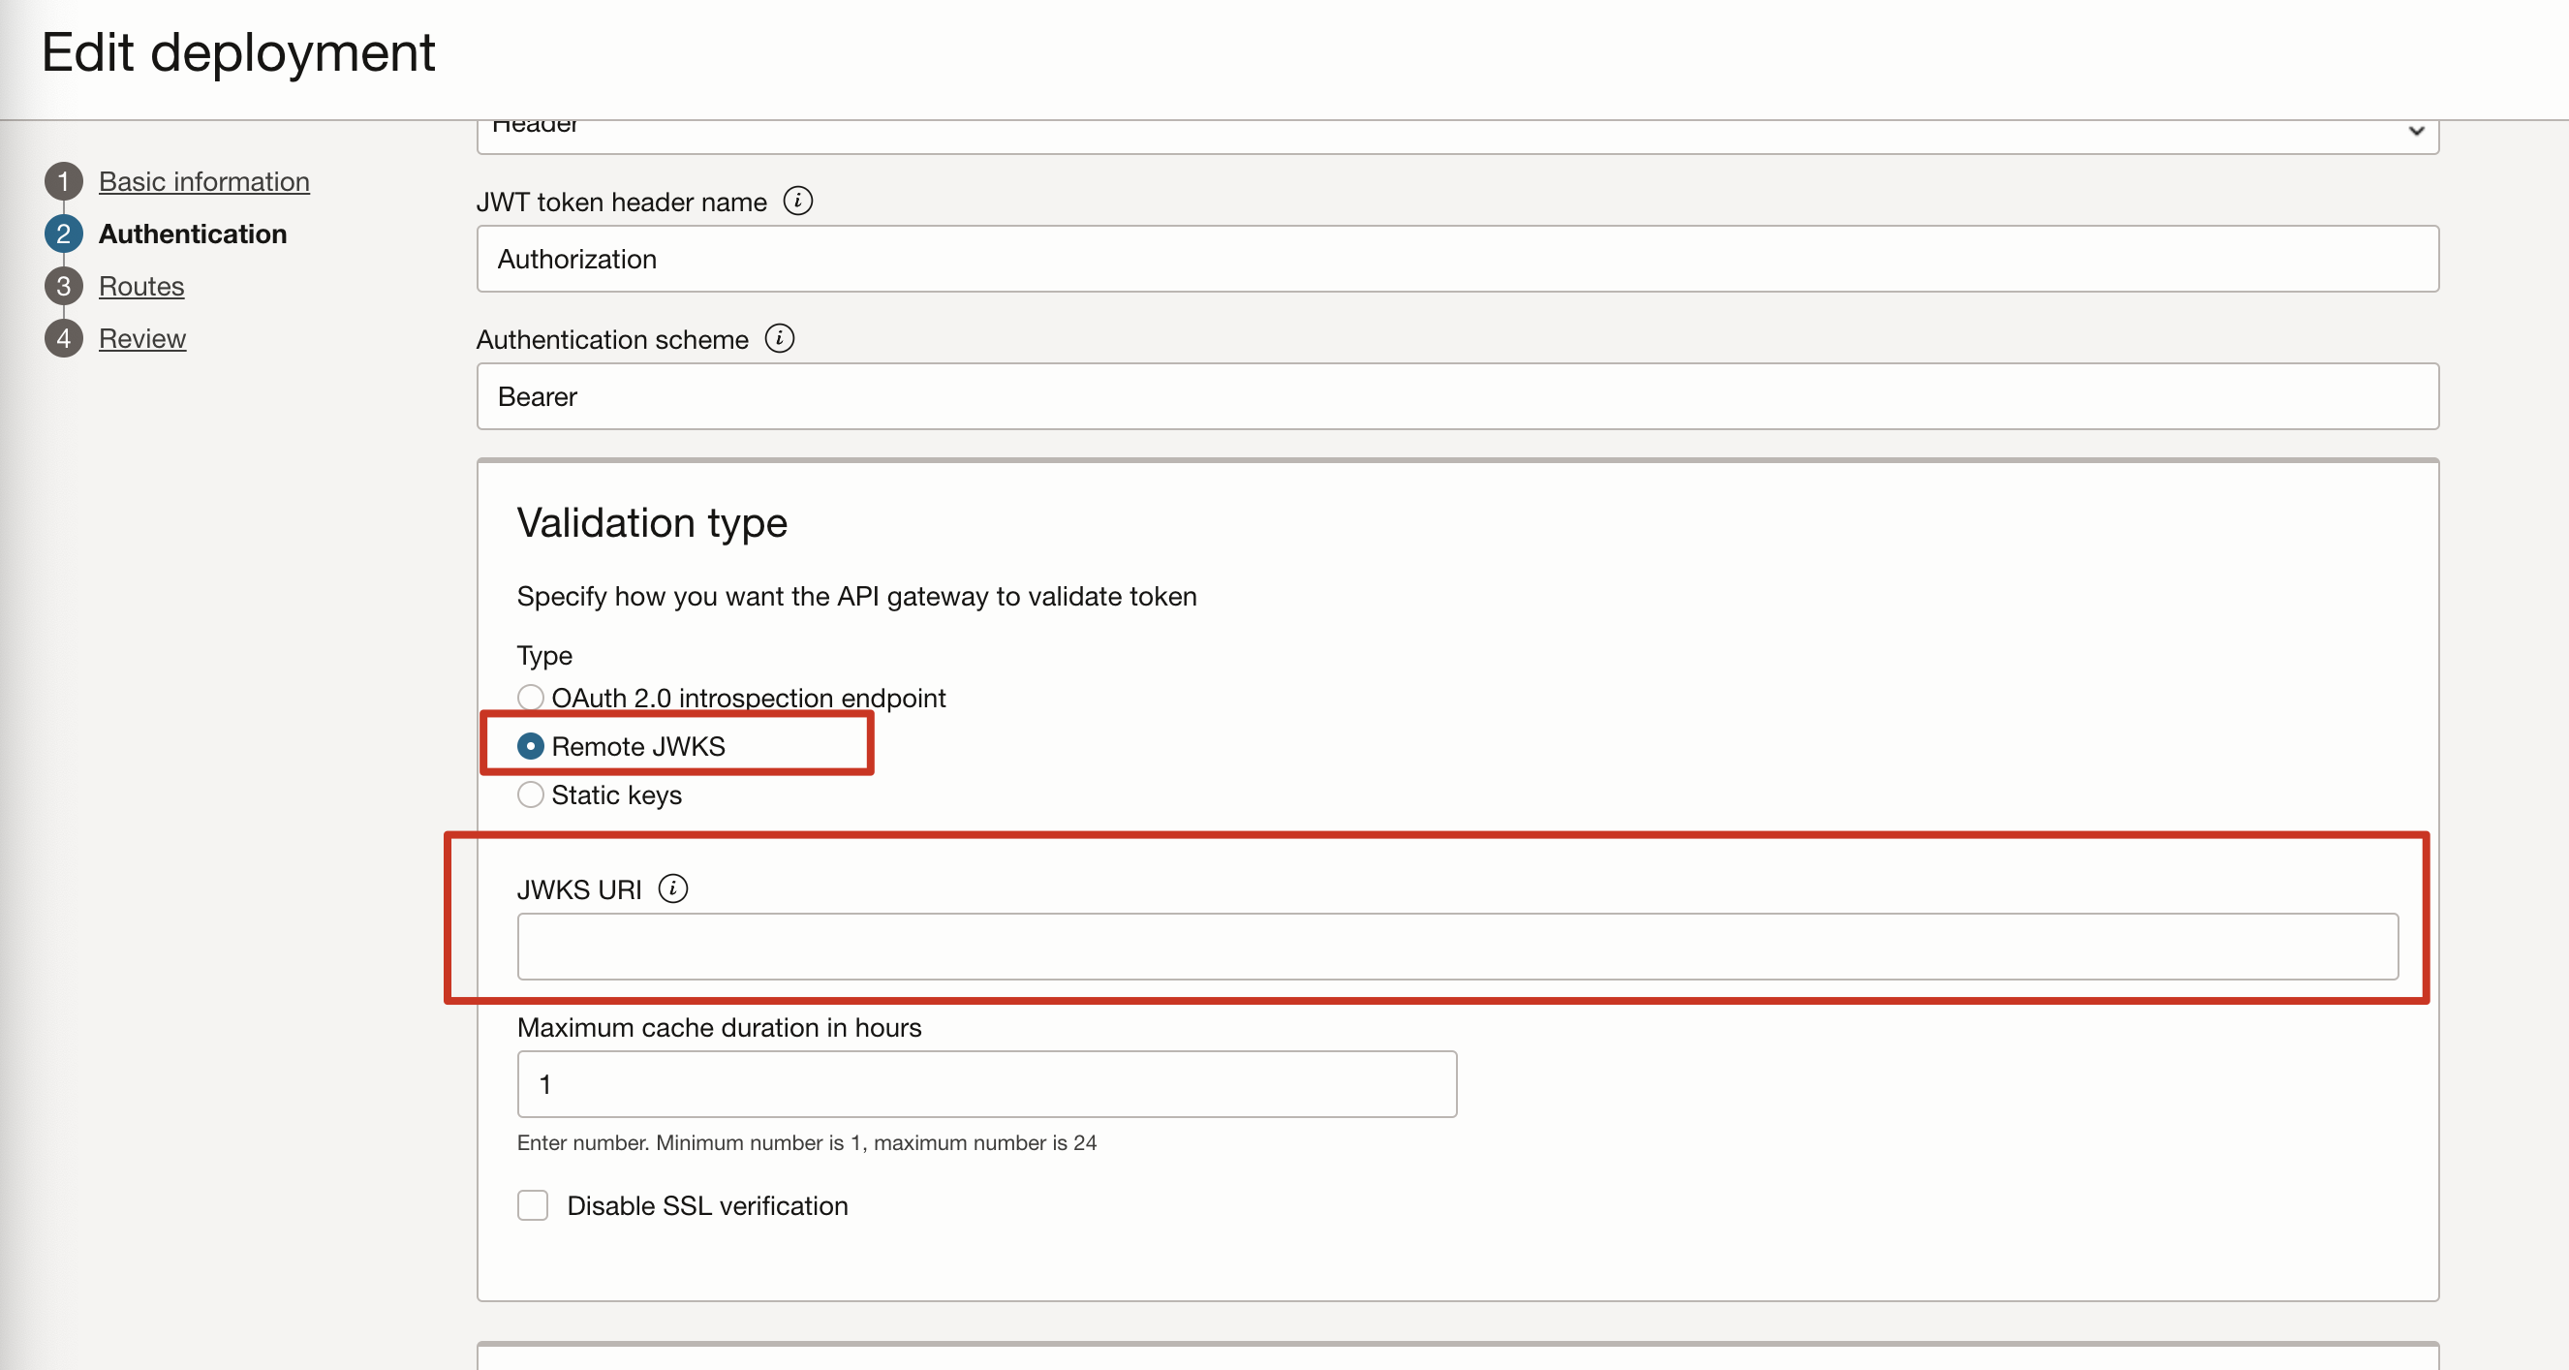Viewport: 2569px width, 1370px height.
Task: Click the JWKS URI info icon
Action: coord(673,888)
